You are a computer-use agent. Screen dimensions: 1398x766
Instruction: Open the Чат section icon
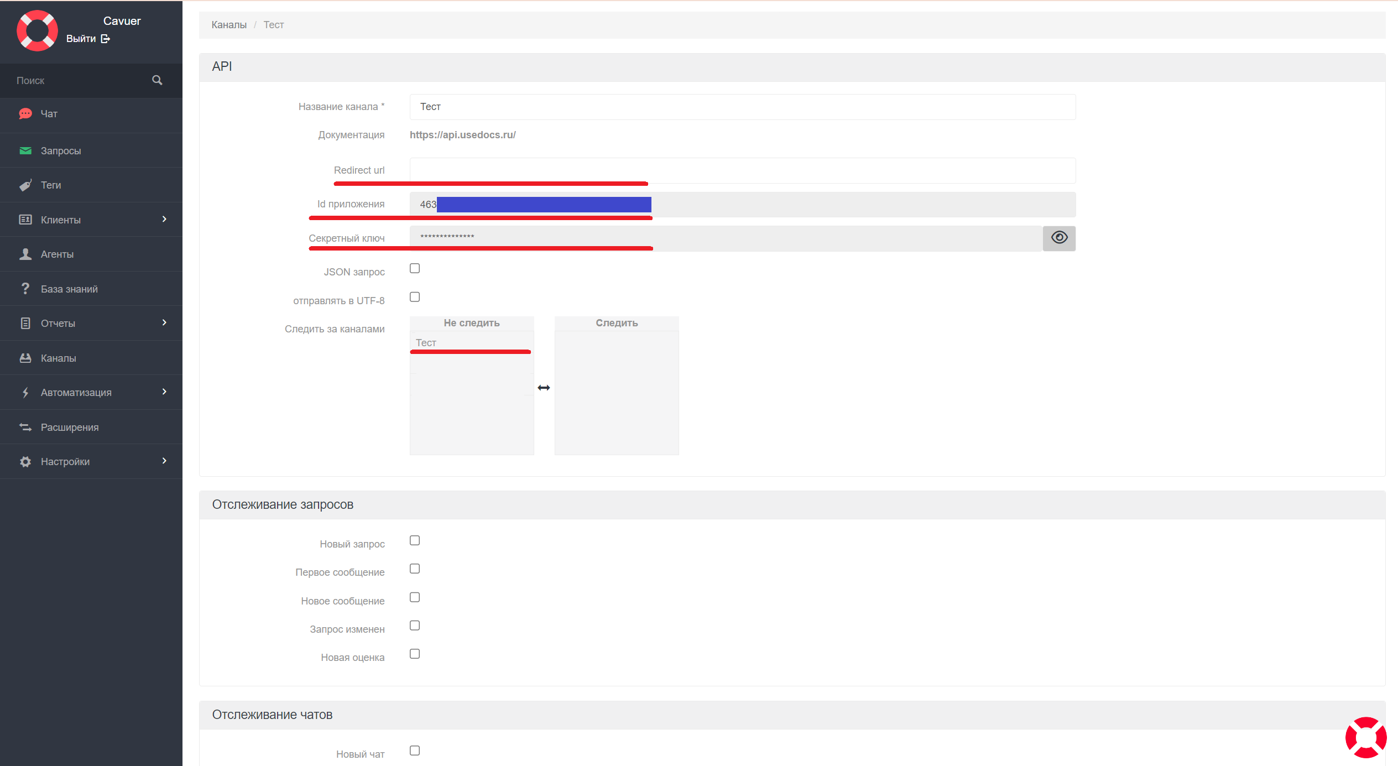pos(25,113)
